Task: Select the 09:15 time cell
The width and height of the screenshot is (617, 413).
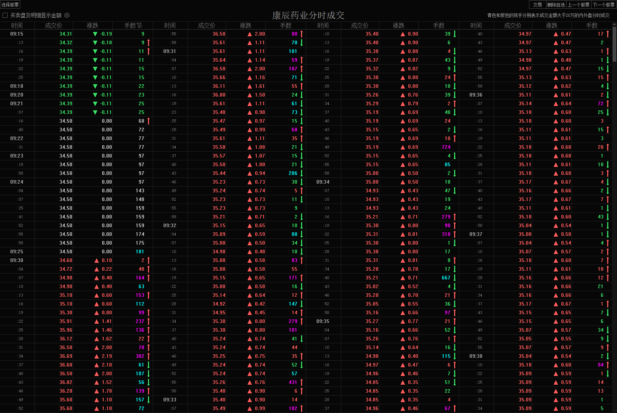Action: click(x=17, y=34)
